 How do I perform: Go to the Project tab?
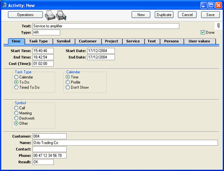click(112, 41)
